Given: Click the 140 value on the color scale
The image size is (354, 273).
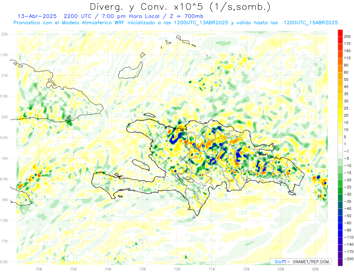Looking at the screenshot, I should (x=348, y=51).
